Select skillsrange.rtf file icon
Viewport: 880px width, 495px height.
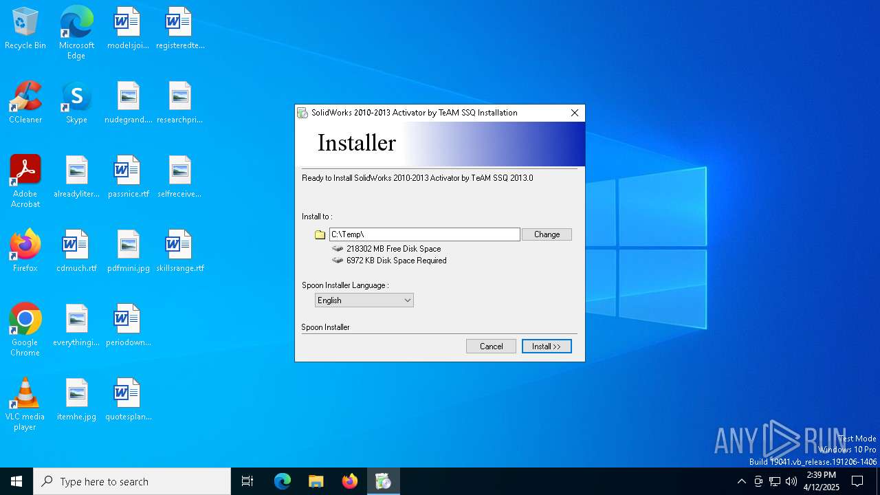click(x=180, y=251)
